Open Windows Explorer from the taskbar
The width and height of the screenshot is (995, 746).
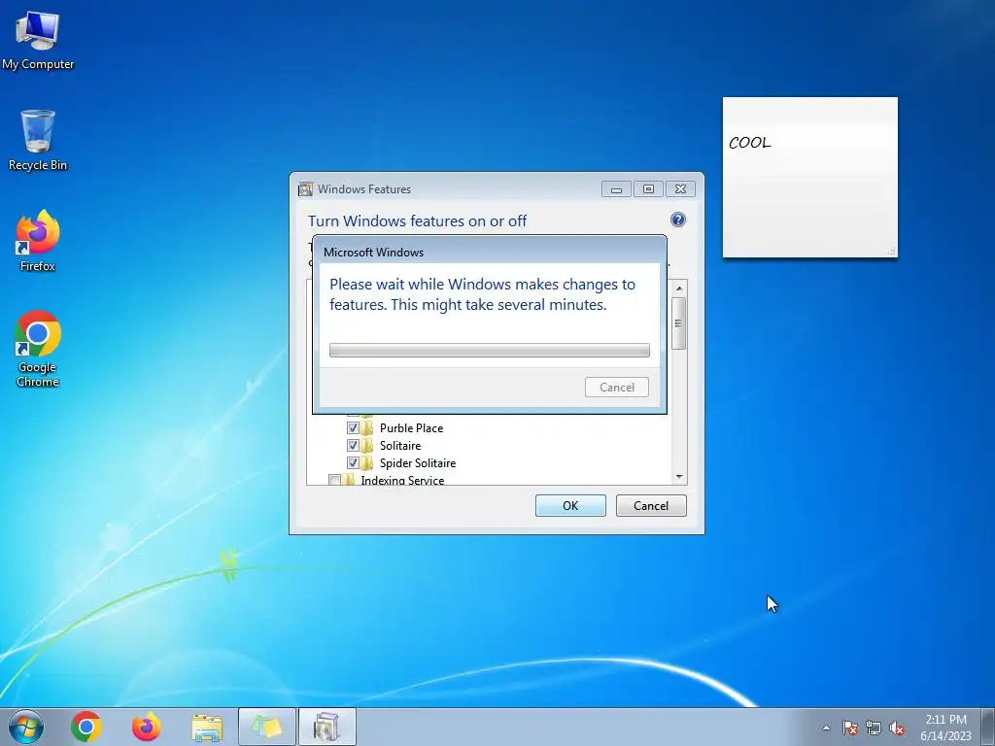point(207,727)
